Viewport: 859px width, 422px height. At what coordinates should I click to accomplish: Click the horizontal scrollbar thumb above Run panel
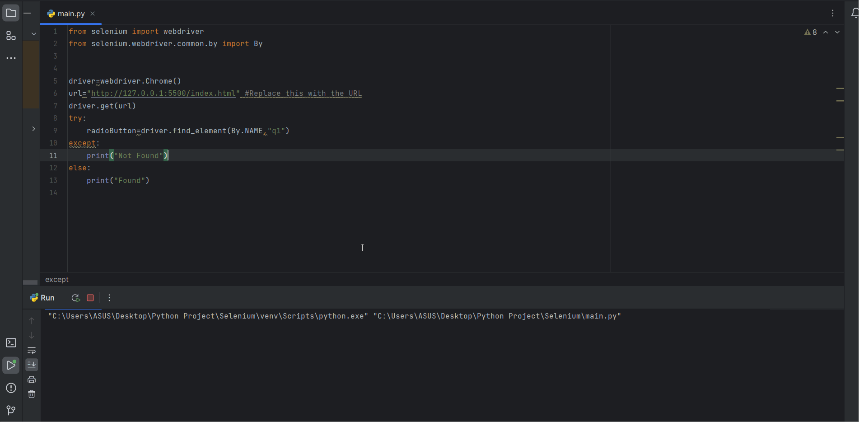pyautogui.click(x=30, y=282)
